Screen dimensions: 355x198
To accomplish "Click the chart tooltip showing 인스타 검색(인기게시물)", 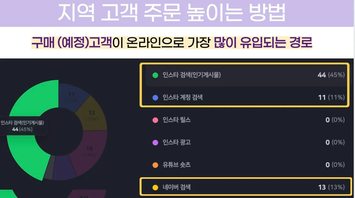I will pos(23,126).
